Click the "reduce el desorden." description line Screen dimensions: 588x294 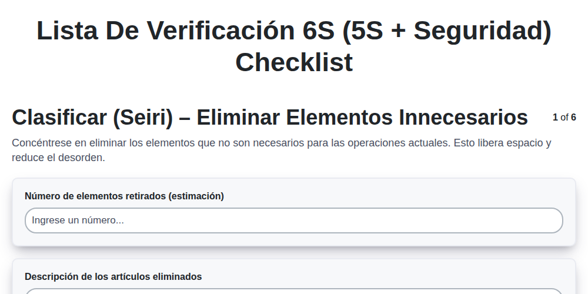point(58,158)
